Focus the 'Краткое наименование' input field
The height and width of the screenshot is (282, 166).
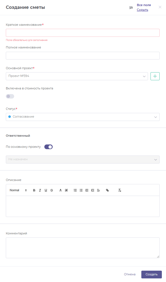83,33
